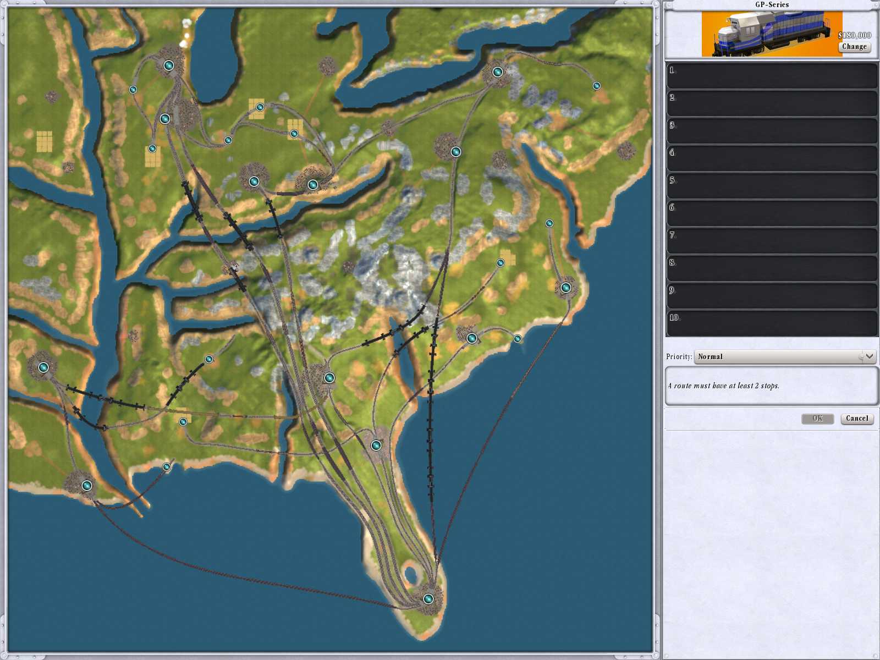Select route stop slot 6

772,213
